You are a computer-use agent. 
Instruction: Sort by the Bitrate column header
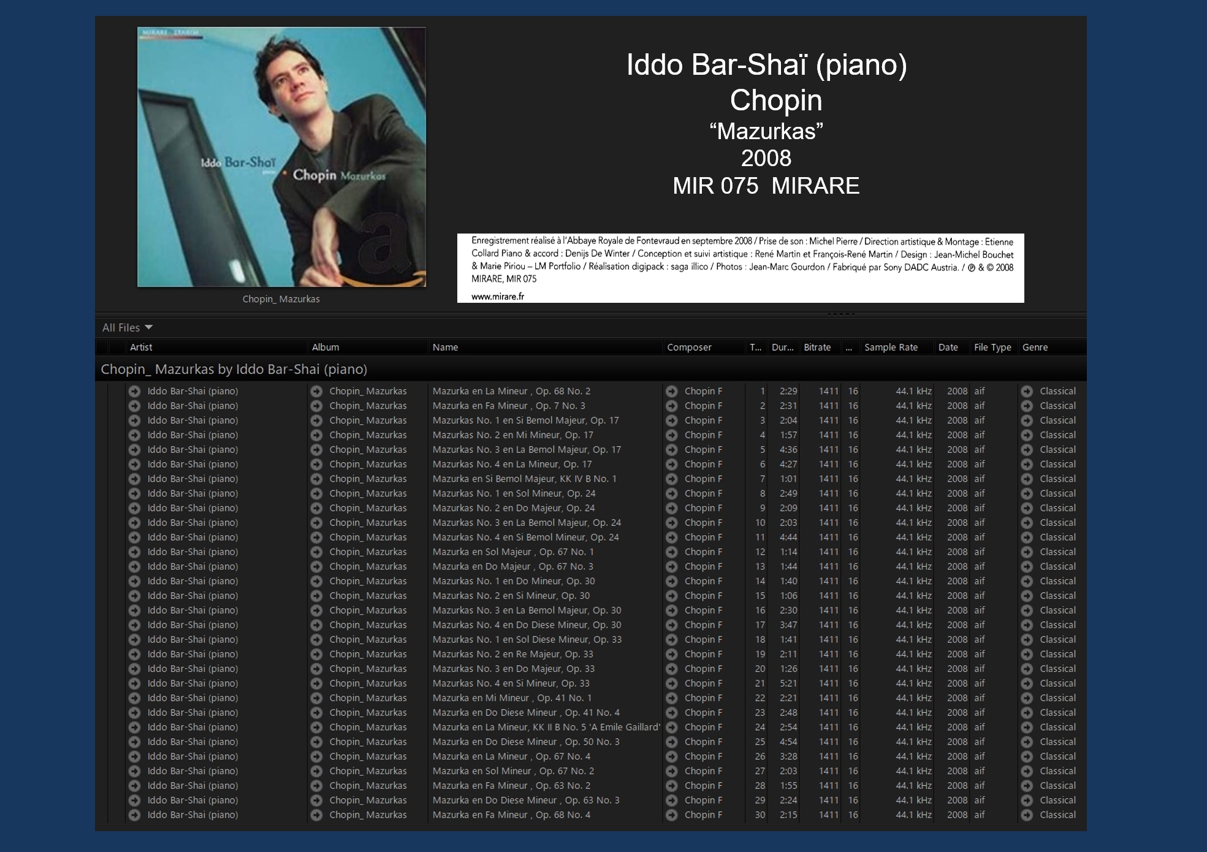[817, 347]
